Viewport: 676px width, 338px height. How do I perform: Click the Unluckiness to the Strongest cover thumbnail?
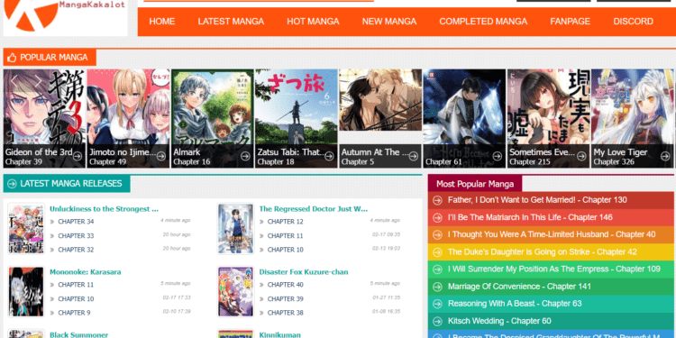26,229
